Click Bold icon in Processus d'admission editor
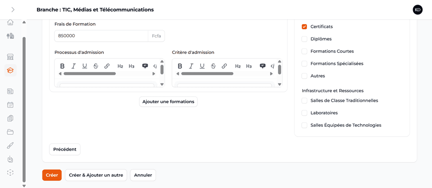The width and height of the screenshot is (432, 188). point(63,66)
